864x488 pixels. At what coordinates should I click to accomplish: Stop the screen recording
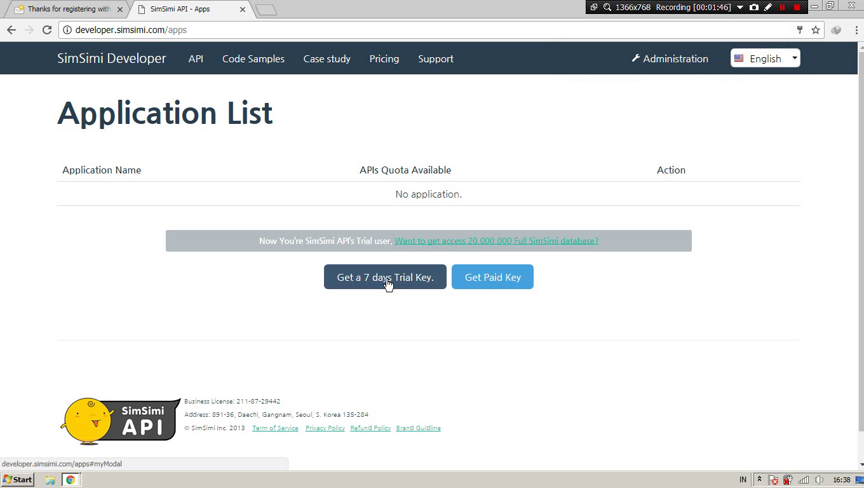[x=797, y=7]
